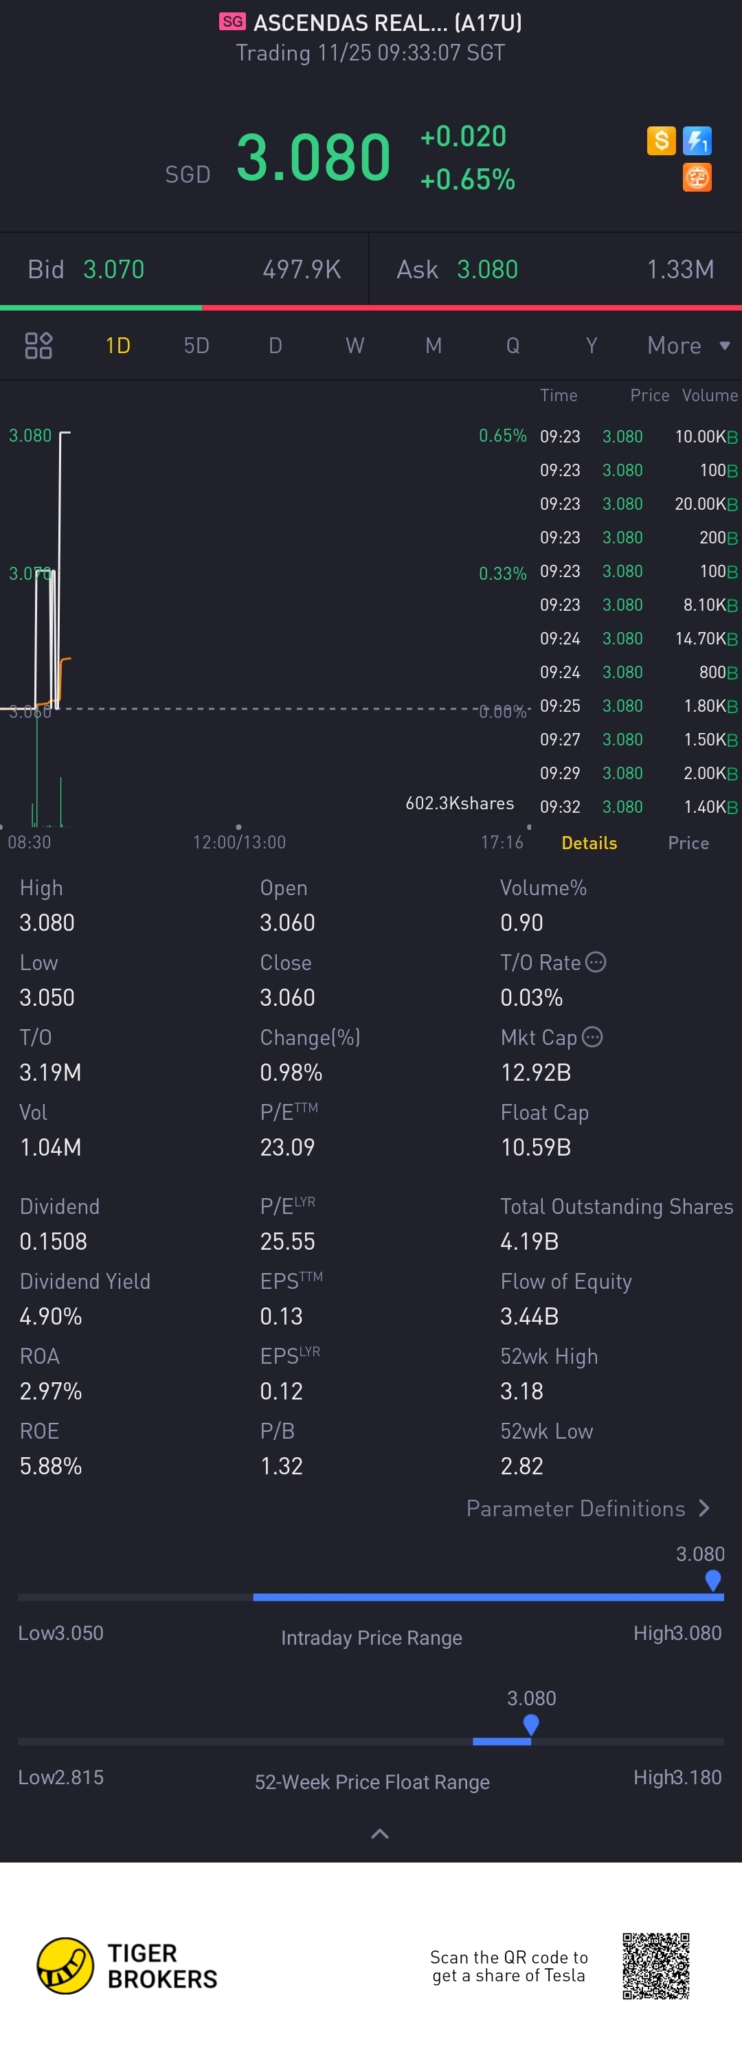The height and width of the screenshot is (2070, 742).
Task: Tap the Dividend Yield 4.90% value
Action: pos(51,1316)
